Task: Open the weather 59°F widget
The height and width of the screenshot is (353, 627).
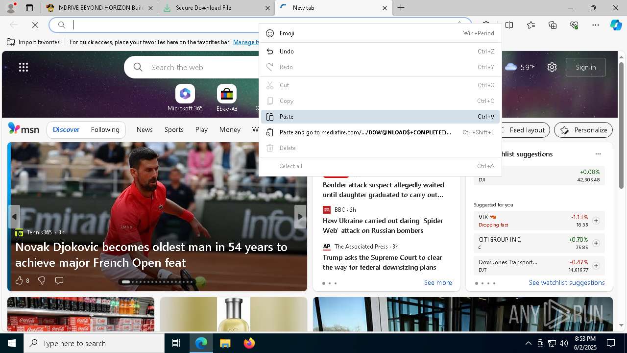Action: click(520, 67)
